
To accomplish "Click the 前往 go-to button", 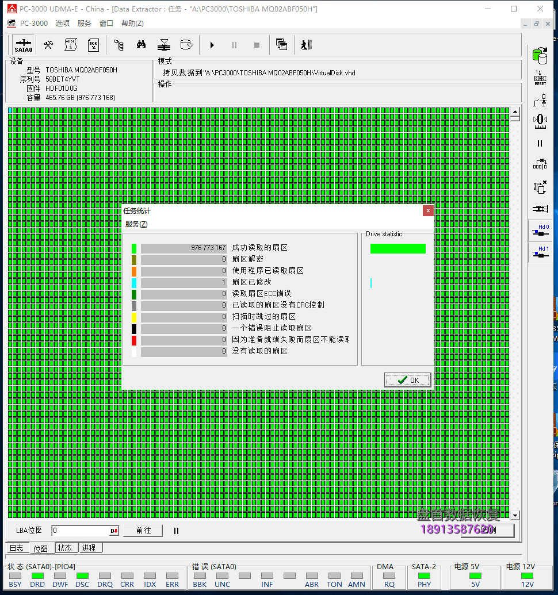I will tap(143, 531).
